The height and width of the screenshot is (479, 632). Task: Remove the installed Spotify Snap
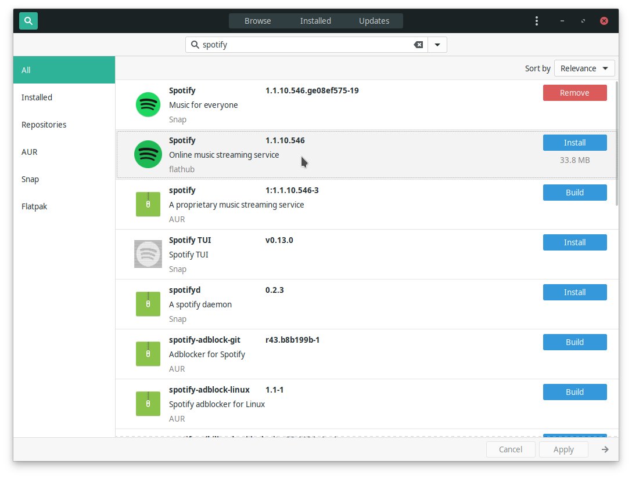coord(574,93)
